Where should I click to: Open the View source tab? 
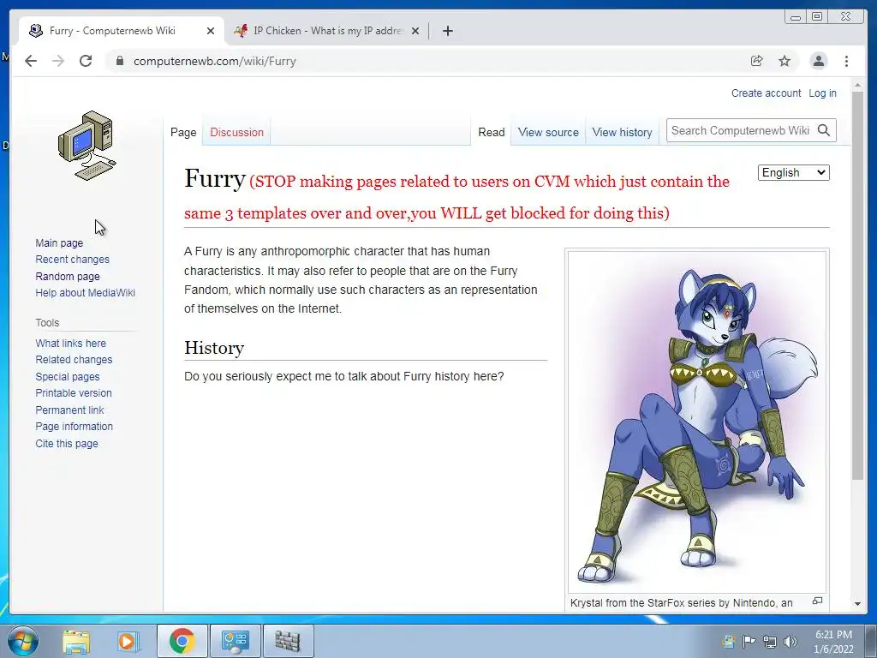click(548, 132)
